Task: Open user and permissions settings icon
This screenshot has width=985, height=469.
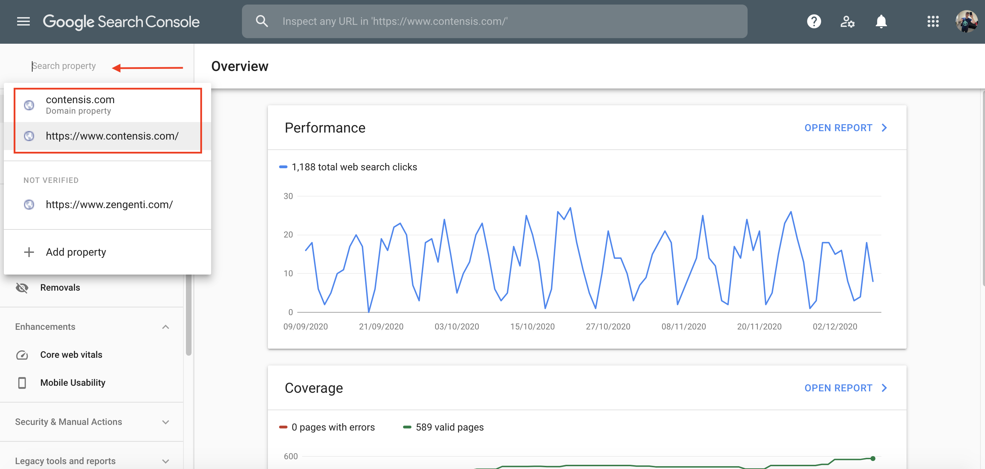Action: click(x=847, y=21)
